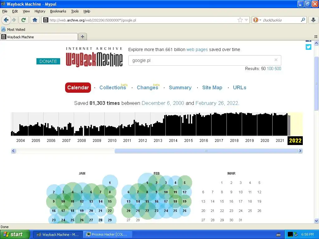Show 100 results
The image size is (319, 239).
click(270, 68)
